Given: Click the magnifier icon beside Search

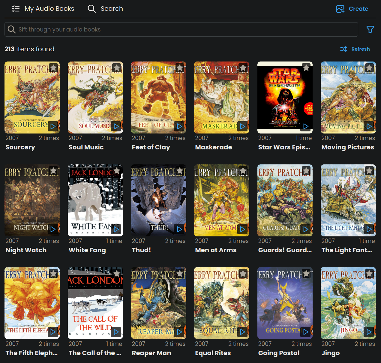Looking at the screenshot, I should pyautogui.click(x=91, y=9).
